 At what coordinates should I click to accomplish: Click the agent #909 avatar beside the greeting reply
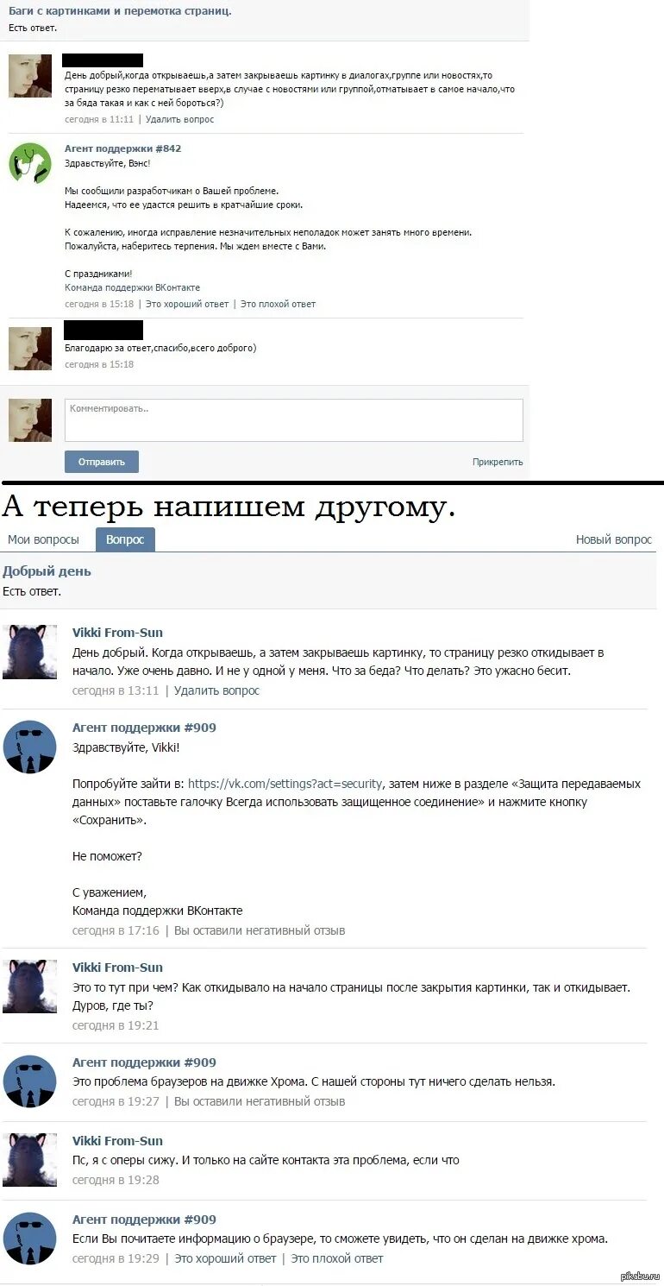tap(29, 747)
